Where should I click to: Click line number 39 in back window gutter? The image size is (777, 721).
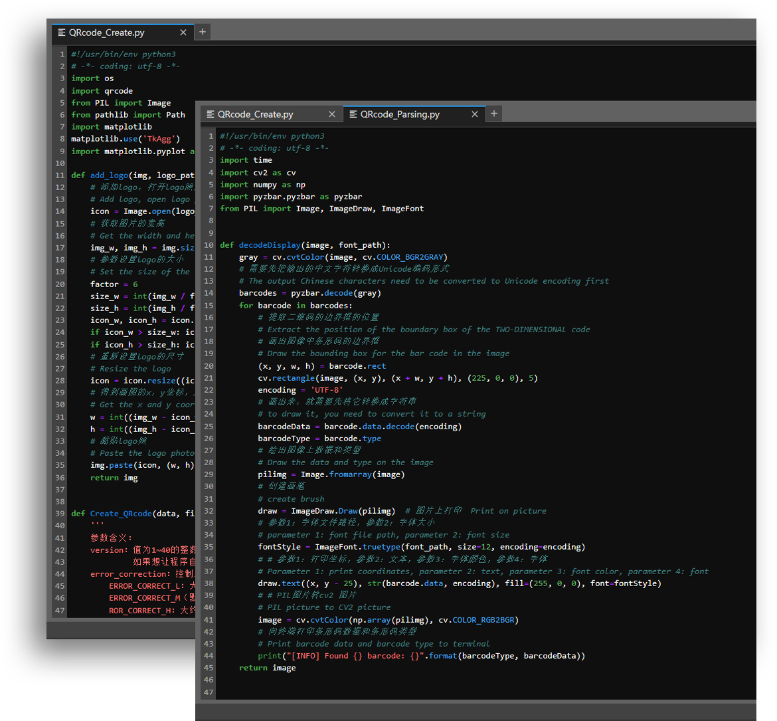60,514
